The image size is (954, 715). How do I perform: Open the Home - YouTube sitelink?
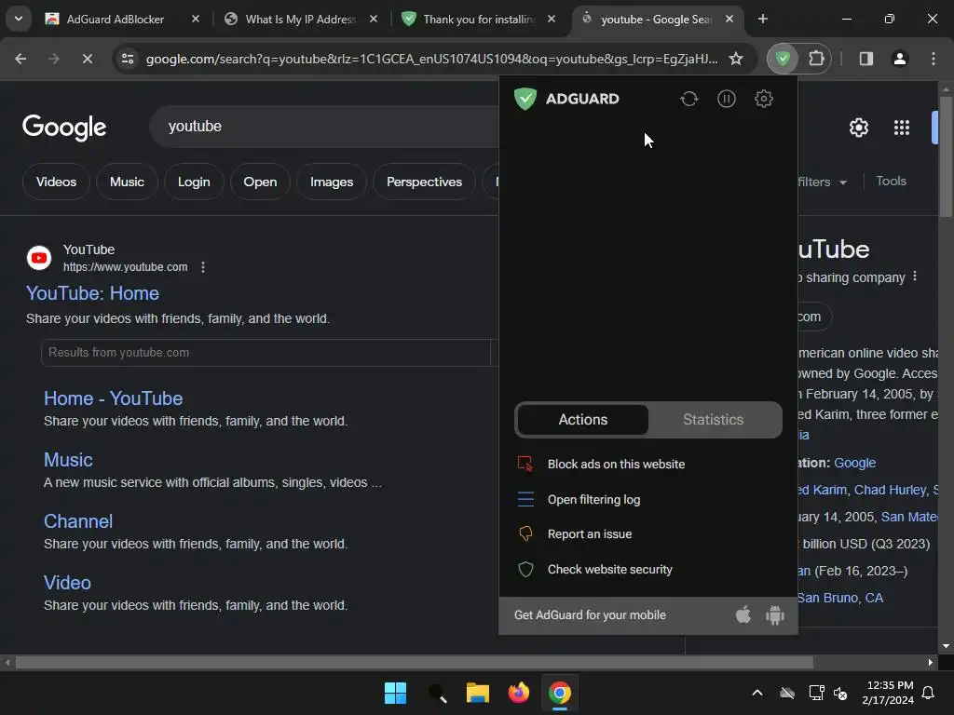(x=113, y=398)
